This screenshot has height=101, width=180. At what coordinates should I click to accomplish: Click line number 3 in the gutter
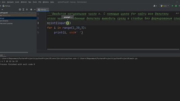click(x=38, y=23)
